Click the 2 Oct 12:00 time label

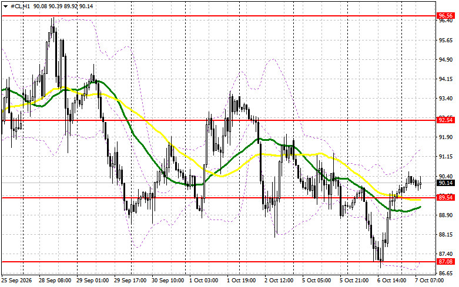point(279,281)
